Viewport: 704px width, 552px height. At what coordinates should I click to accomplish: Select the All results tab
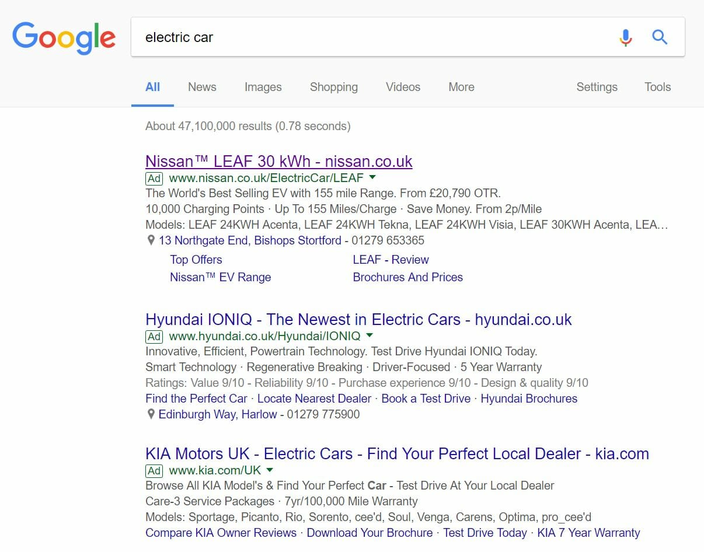[x=152, y=87]
